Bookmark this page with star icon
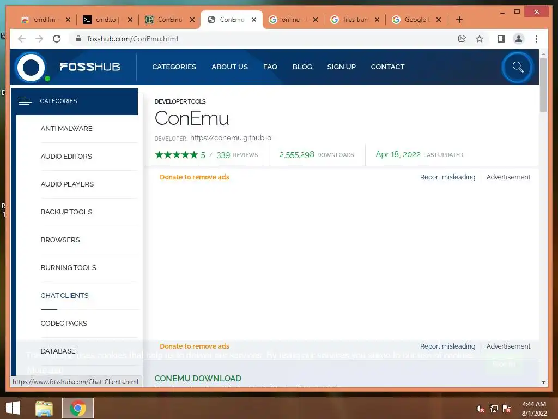The height and width of the screenshot is (419, 558). [x=480, y=39]
